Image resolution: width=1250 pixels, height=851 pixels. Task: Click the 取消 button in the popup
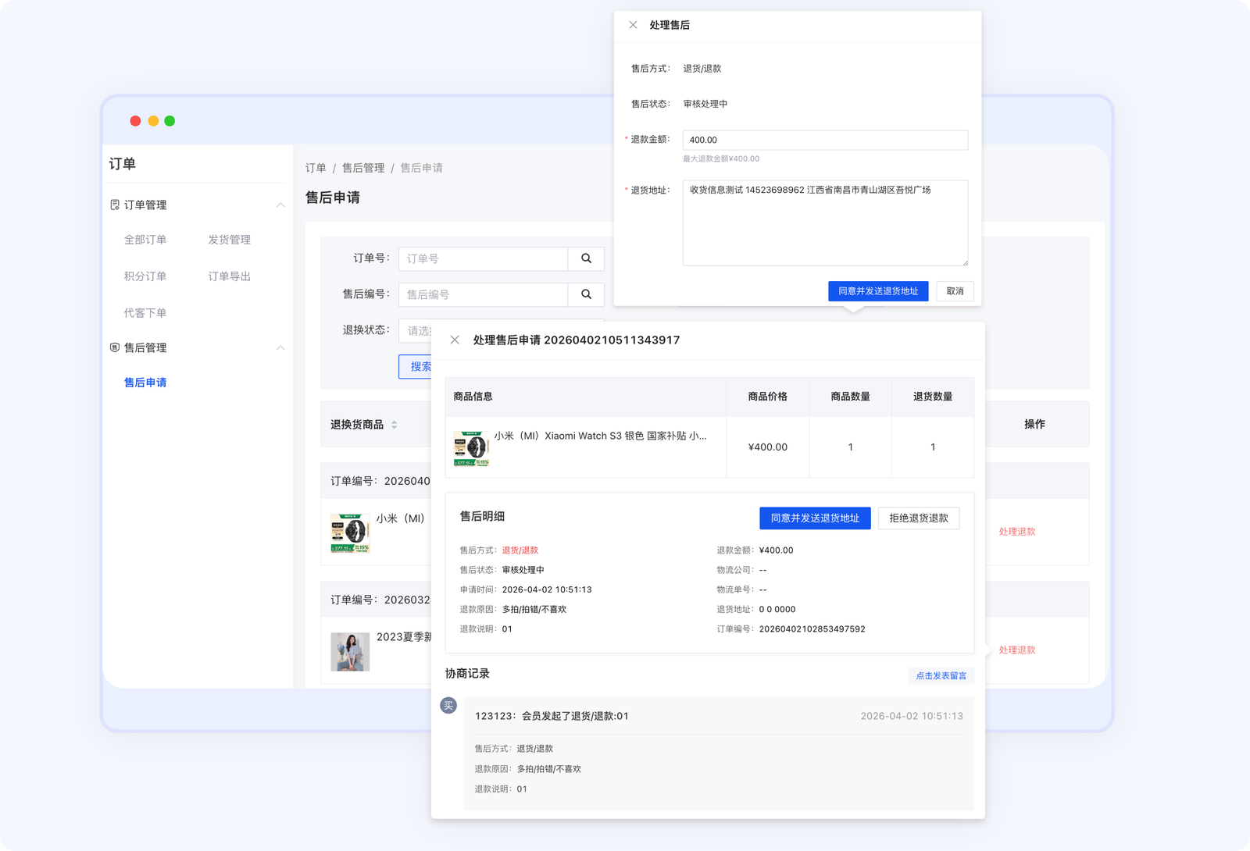tap(955, 291)
